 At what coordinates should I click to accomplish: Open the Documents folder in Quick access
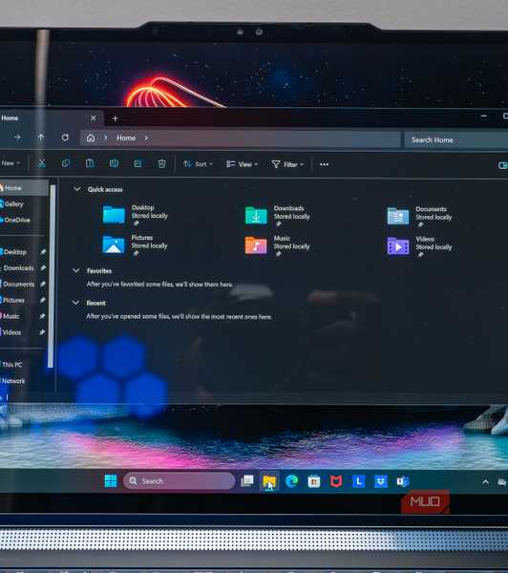tap(419, 216)
